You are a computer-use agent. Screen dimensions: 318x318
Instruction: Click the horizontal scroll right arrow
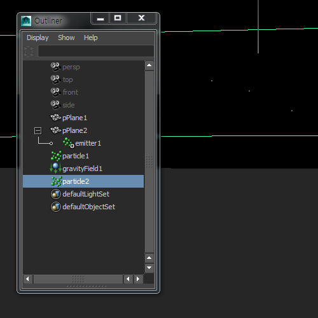pyautogui.click(x=138, y=279)
